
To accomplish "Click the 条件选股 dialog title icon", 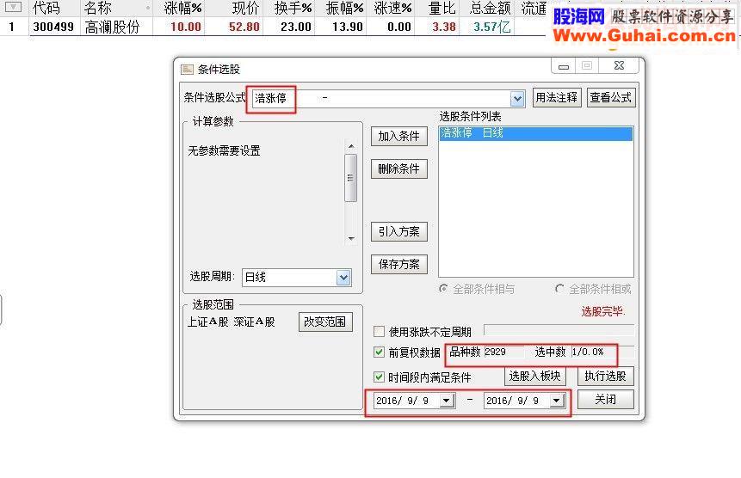I will coord(187,70).
